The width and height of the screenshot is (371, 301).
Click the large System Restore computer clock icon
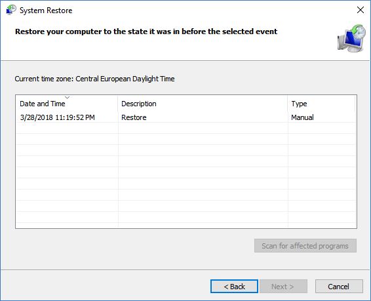pos(351,38)
